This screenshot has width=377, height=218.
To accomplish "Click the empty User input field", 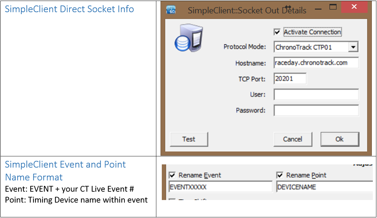I will point(316,95).
